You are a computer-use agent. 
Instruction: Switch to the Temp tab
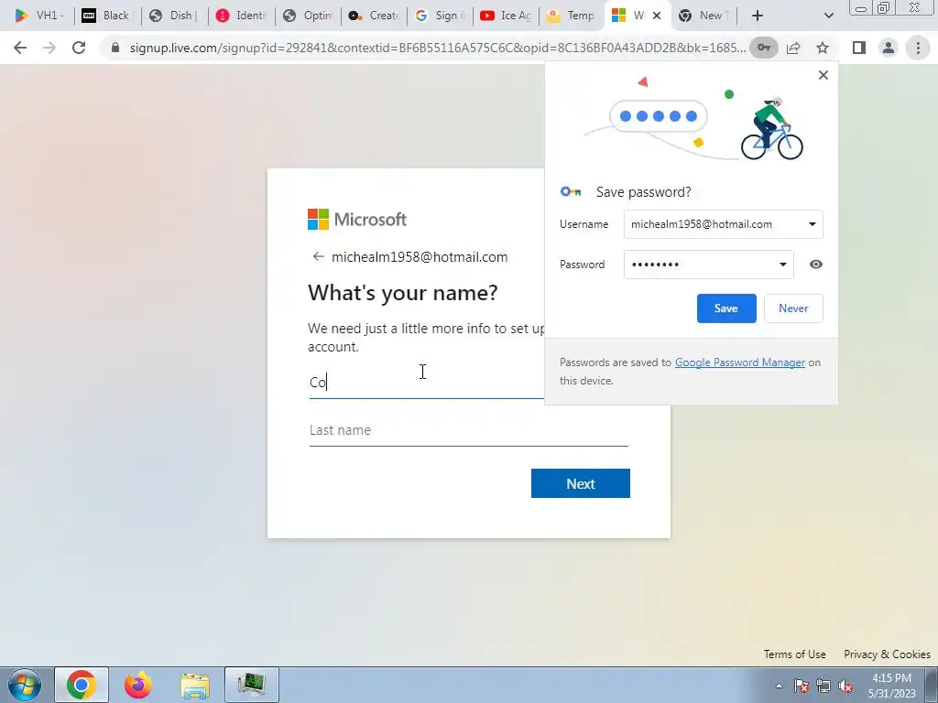point(572,16)
